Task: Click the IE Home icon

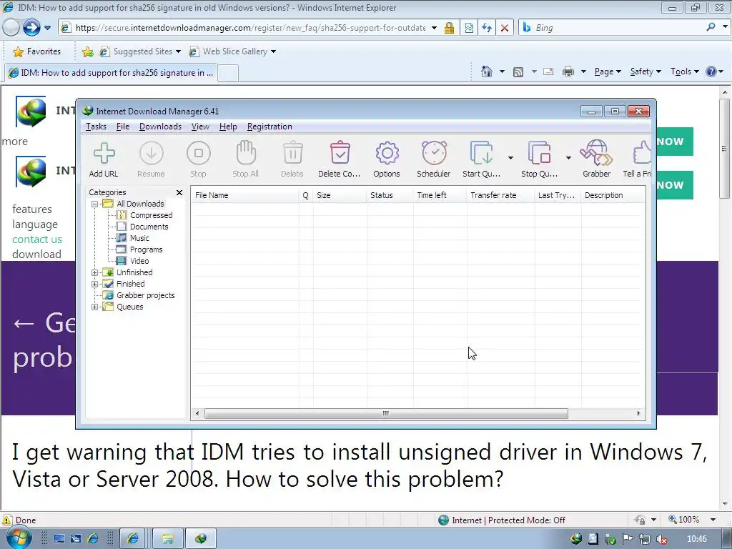Action: click(486, 72)
